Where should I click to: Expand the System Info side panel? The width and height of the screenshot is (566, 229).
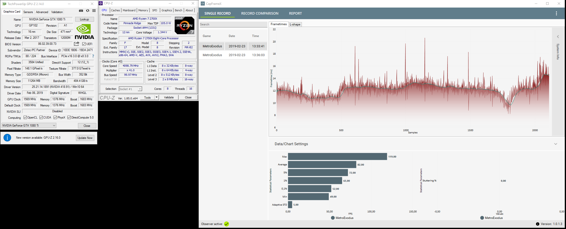tap(558, 37)
